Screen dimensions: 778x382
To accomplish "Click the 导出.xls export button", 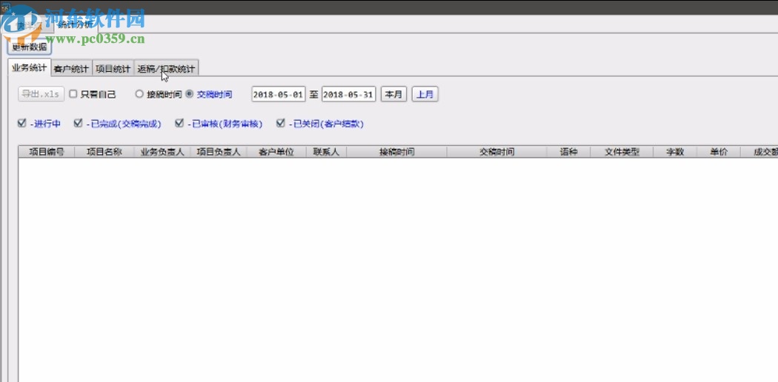I will pos(41,94).
